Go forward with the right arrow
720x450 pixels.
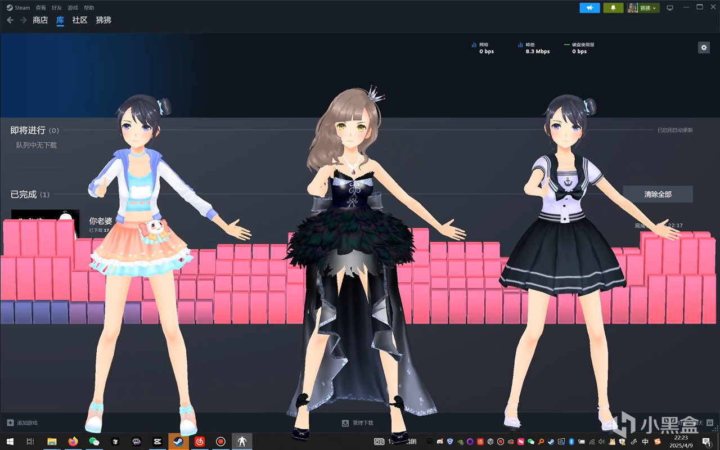(24, 20)
